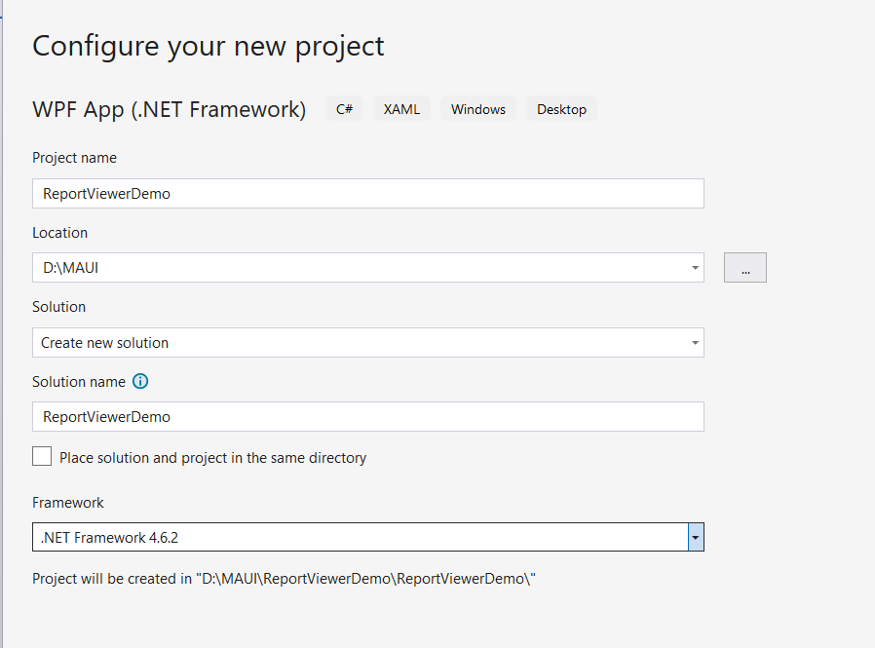Click the "WPF App (.NET Framework)" title
This screenshot has width=875, height=648.
170,109
